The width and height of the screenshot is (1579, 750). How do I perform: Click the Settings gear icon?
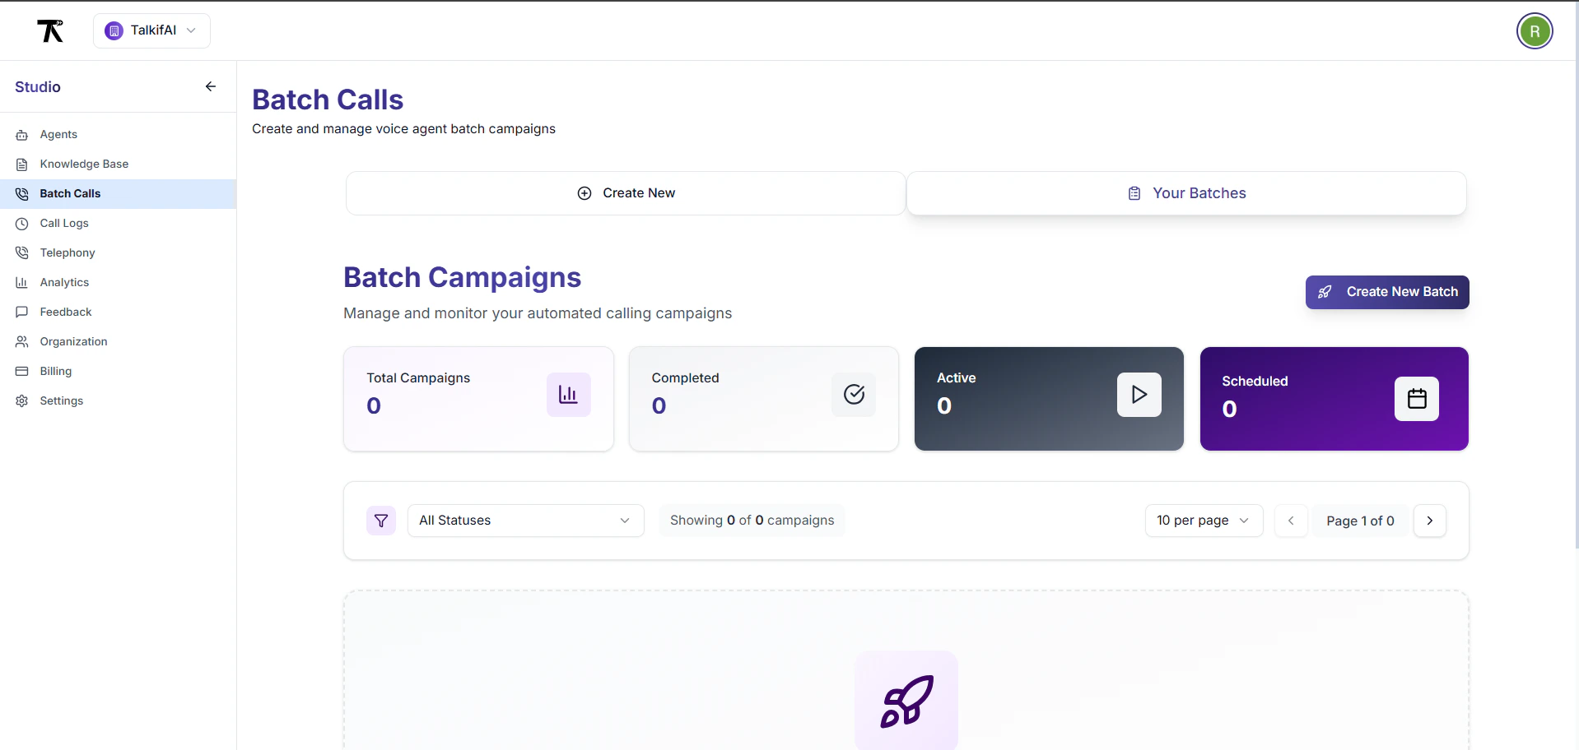[21, 401]
